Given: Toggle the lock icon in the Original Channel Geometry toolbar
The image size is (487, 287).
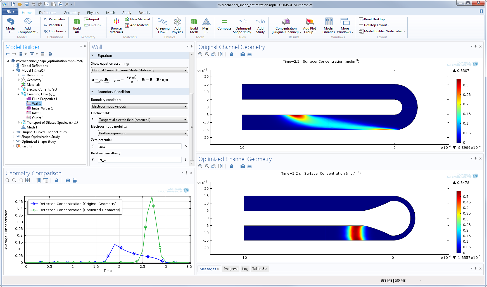Looking at the screenshot, I should click(232, 54).
